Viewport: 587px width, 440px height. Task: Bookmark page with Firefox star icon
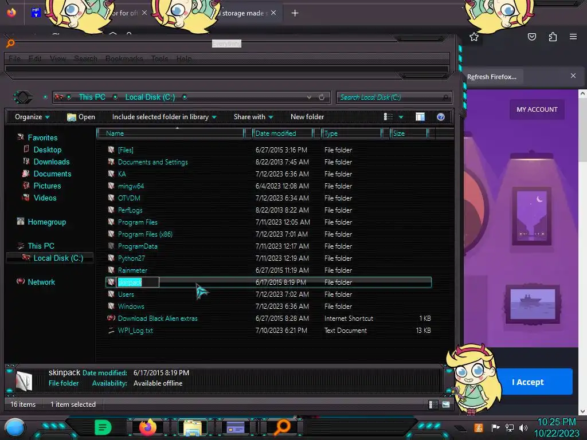coord(474,37)
